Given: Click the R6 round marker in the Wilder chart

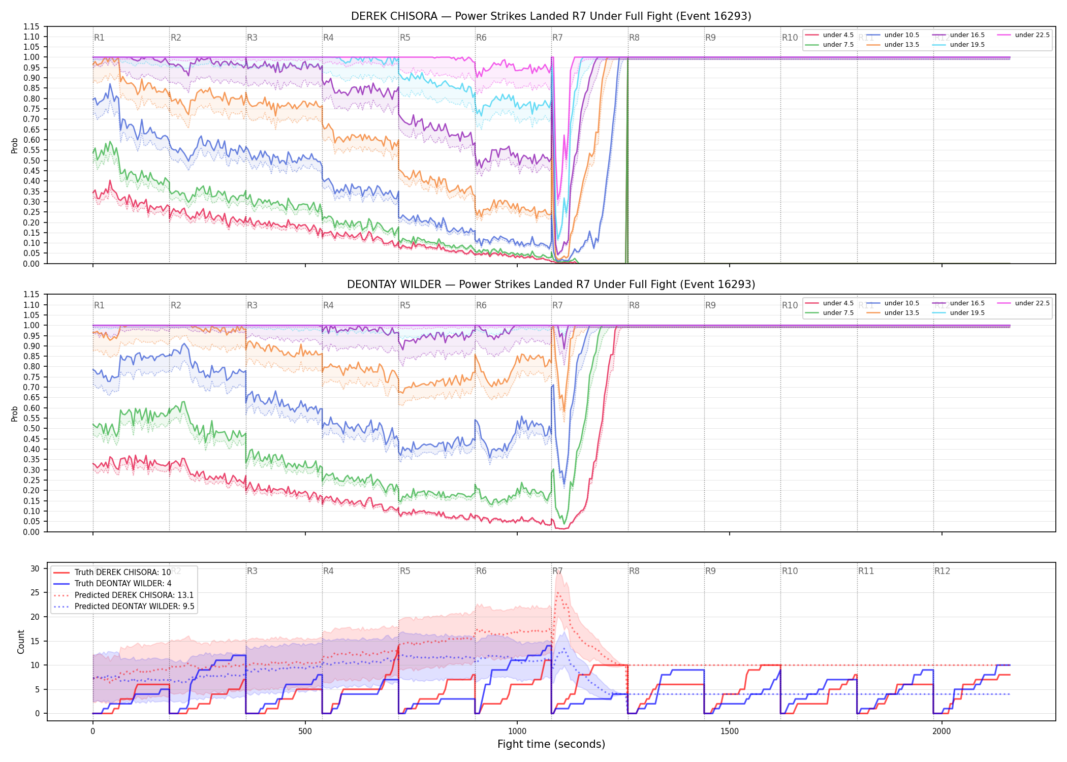Looking at the screenshot, I should point(481,305).
